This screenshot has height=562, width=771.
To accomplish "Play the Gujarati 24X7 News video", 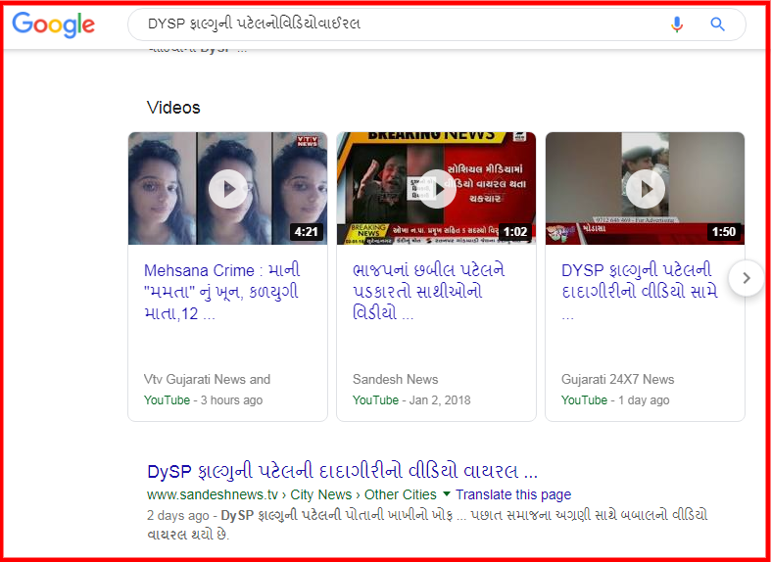I will [645, 189].
